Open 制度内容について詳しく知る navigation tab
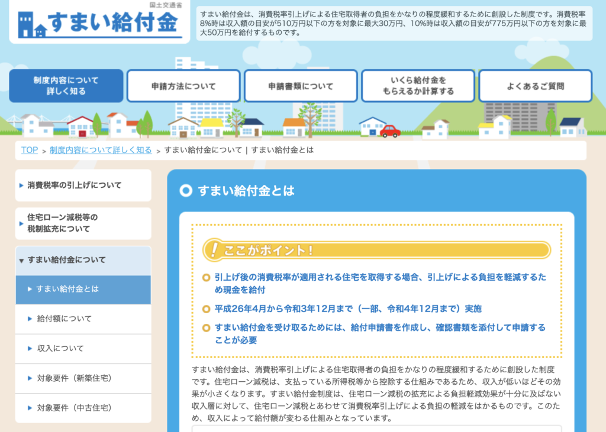The image size is (606, 432). click(66, 86)
